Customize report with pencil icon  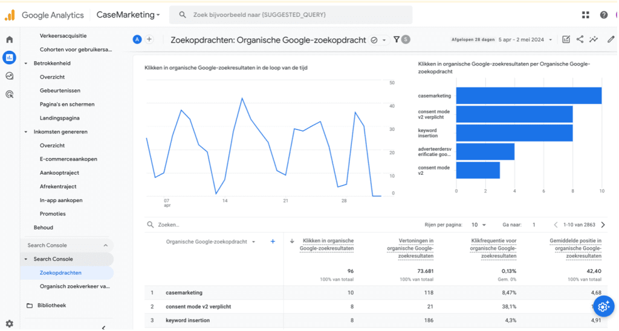(611, 39)
